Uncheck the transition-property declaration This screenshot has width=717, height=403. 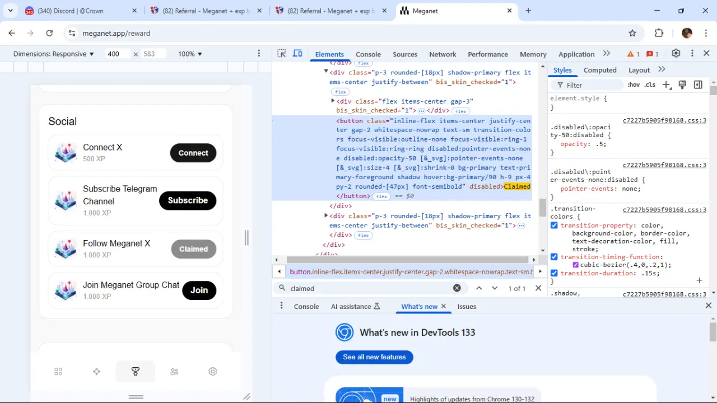554,226
